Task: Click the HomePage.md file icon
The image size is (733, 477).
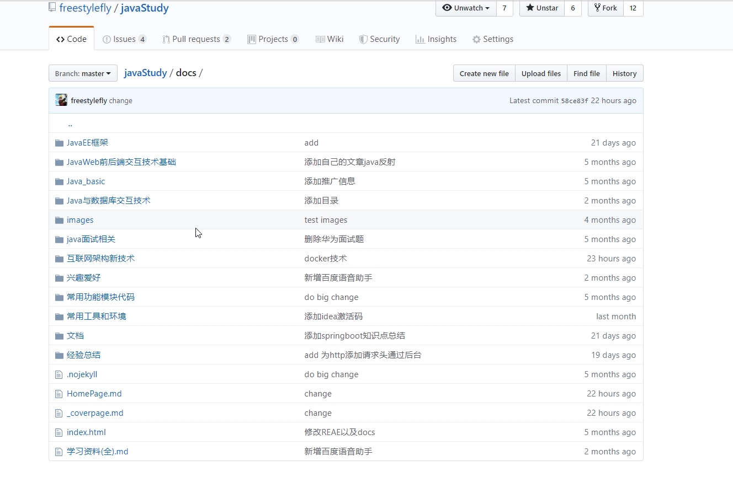Action: point(59,394)
